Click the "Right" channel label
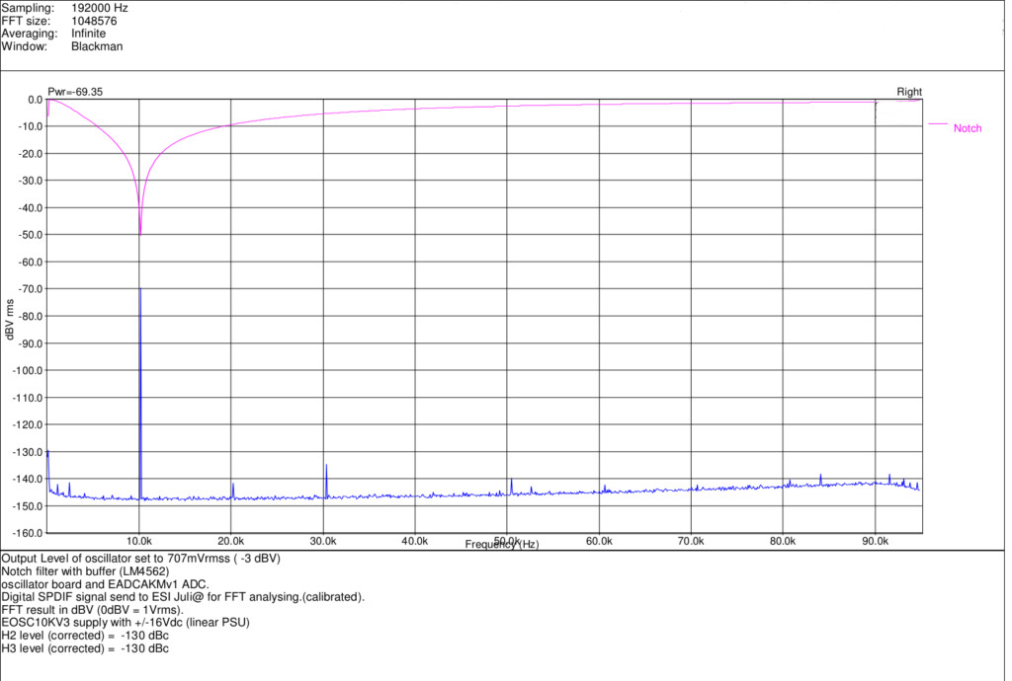 pyautogui.click(x=909, y=92)
